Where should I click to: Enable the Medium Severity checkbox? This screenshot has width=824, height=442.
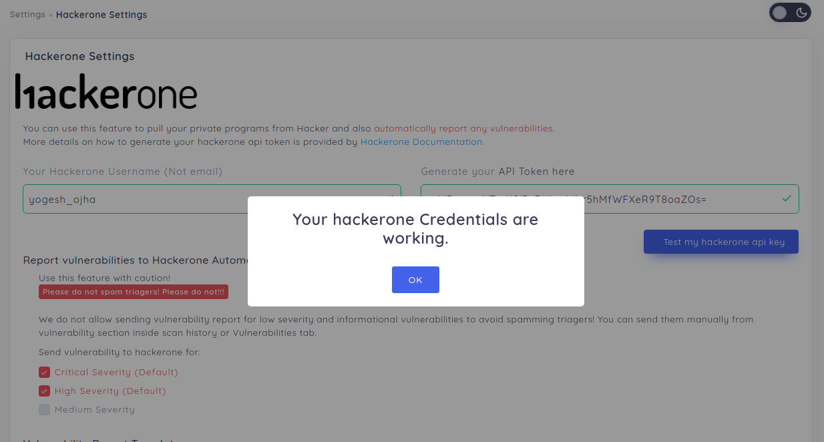pyautogui.click(x=45, y=409)
